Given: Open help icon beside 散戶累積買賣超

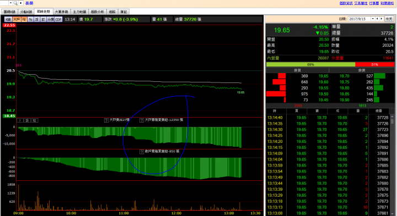Looking at the screenshot, I should click(142, 152).
